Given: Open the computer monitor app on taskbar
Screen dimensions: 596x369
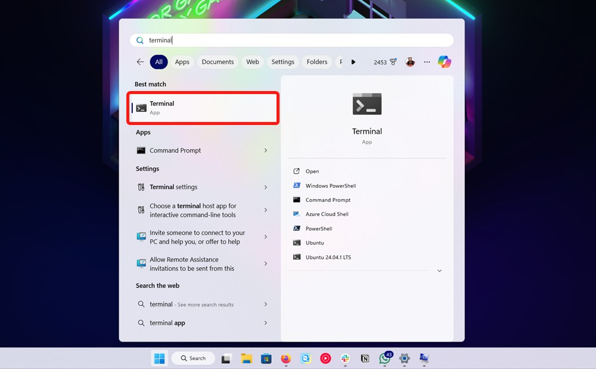Looking at the screenshot, I should (424, 358).
